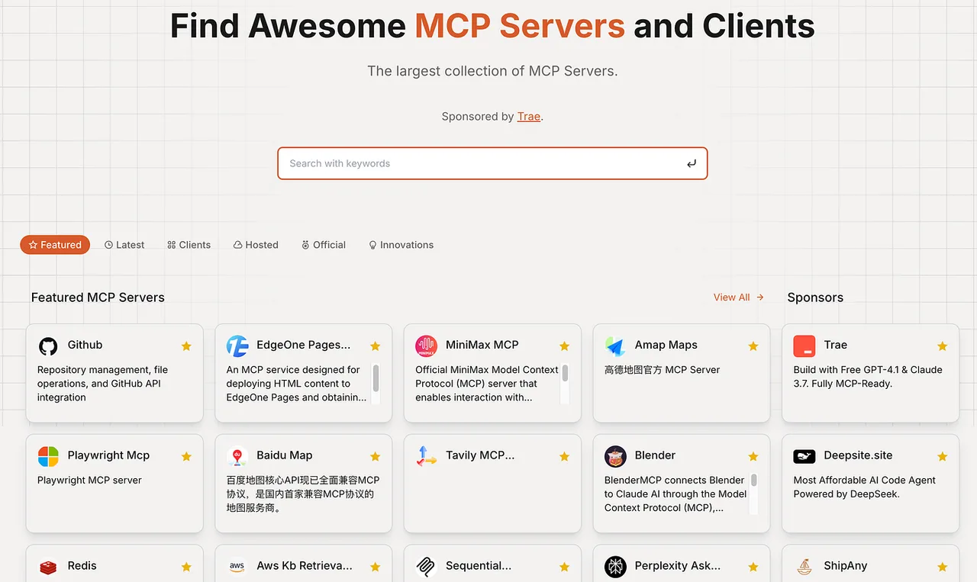Click the star on Perplexity Ask card

[753, 567]
